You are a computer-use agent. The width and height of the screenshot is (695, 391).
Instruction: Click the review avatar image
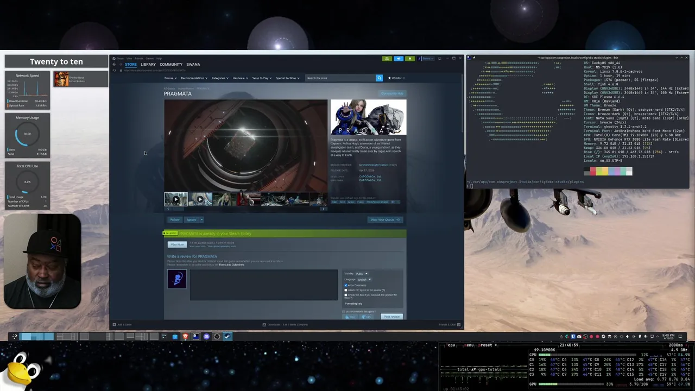177,279
